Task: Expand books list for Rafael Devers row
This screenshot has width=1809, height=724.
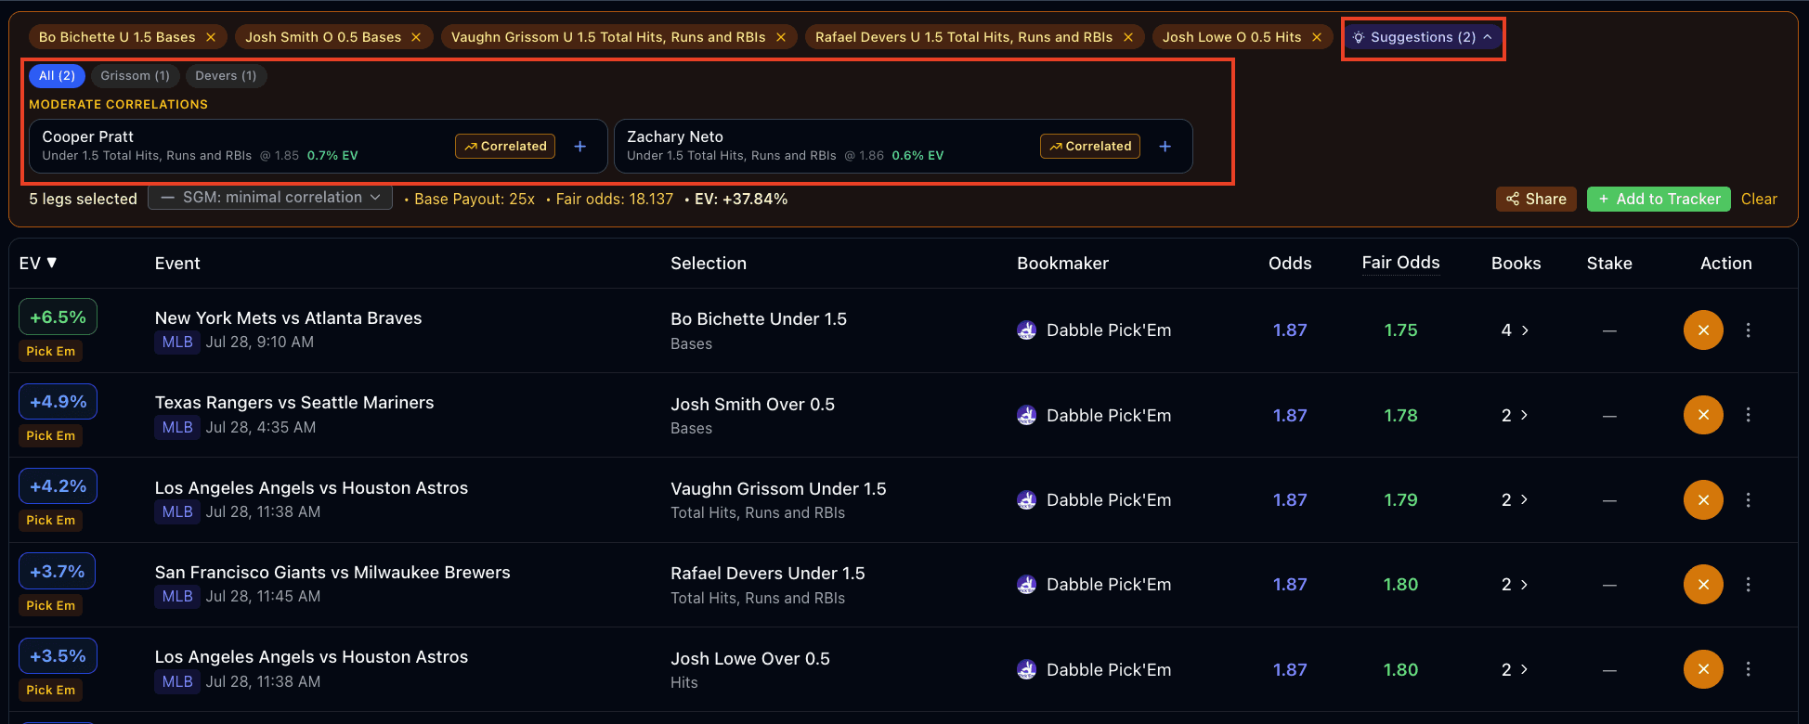Action: (x=1516, y=585)
